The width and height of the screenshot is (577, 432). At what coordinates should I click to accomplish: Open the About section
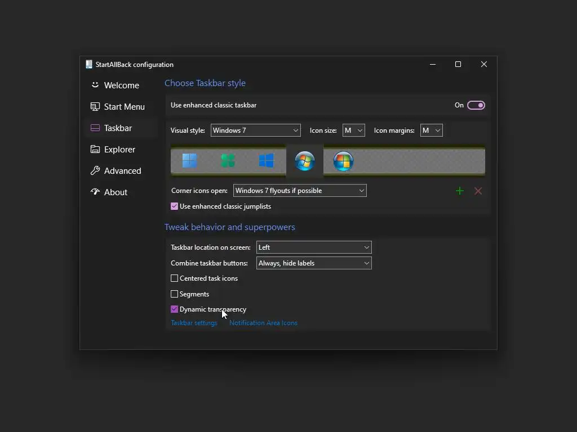pos(121,192)
